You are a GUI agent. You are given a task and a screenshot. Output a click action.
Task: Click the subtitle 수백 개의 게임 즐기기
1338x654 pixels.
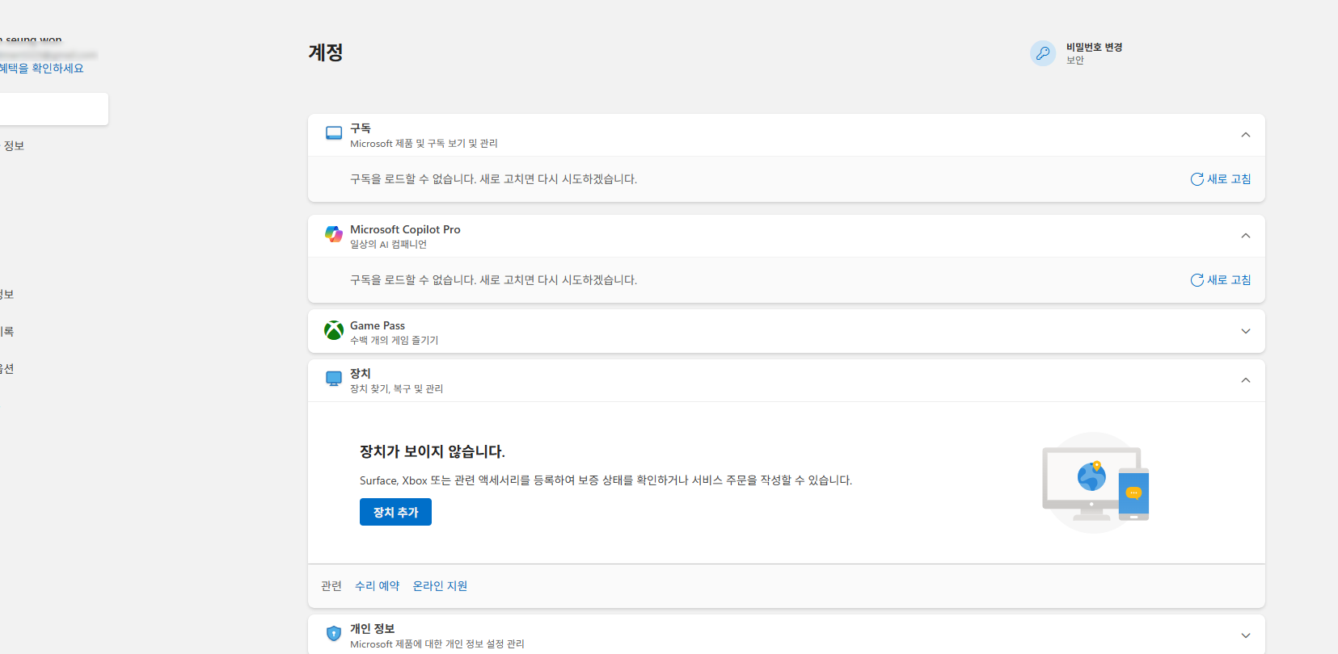(x=394, y=341)
